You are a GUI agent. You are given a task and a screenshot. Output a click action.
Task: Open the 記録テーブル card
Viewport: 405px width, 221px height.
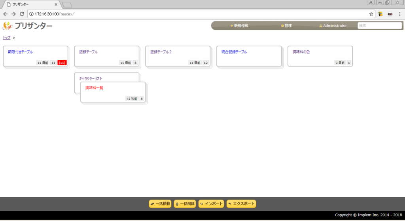tap(107, 56)
